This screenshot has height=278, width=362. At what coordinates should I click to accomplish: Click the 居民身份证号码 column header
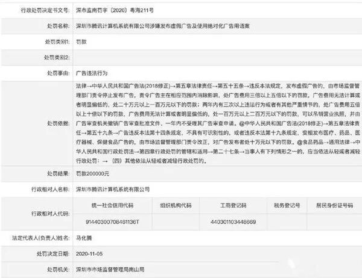[335, 205]
